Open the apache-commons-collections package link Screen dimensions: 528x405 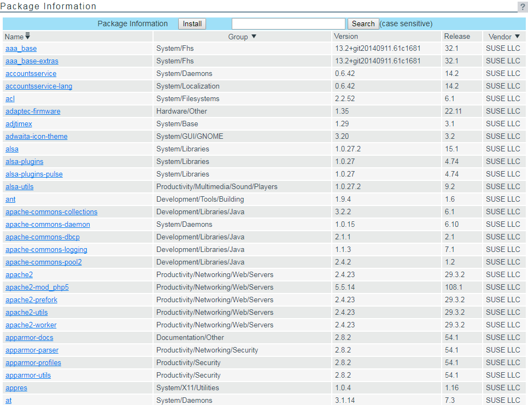(x=51, y=212)
